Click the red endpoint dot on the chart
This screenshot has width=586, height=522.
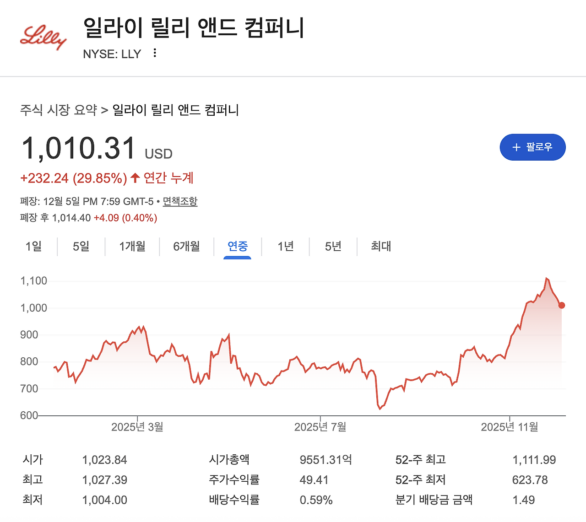pyautogui.click(x=561, y=305)
